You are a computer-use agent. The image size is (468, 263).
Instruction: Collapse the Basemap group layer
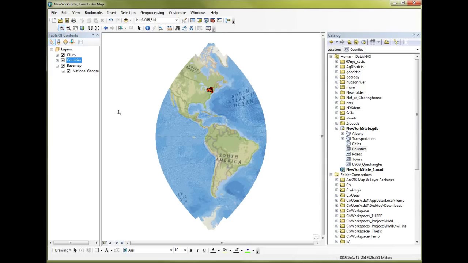[x=57, y=66]
